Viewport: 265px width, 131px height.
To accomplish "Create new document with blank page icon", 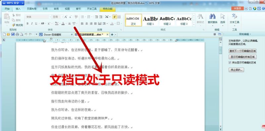I will tap(4, 34).
